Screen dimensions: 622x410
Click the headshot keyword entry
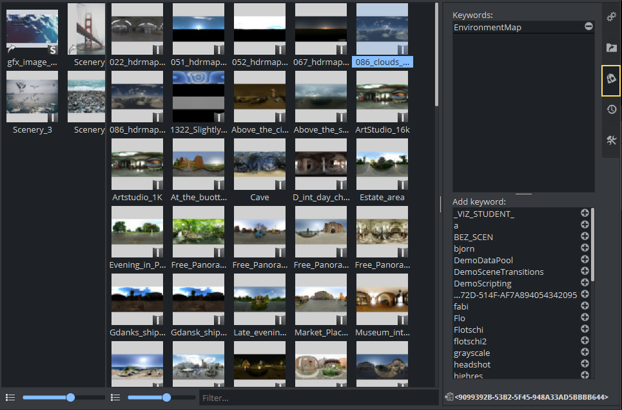(472, 364)
